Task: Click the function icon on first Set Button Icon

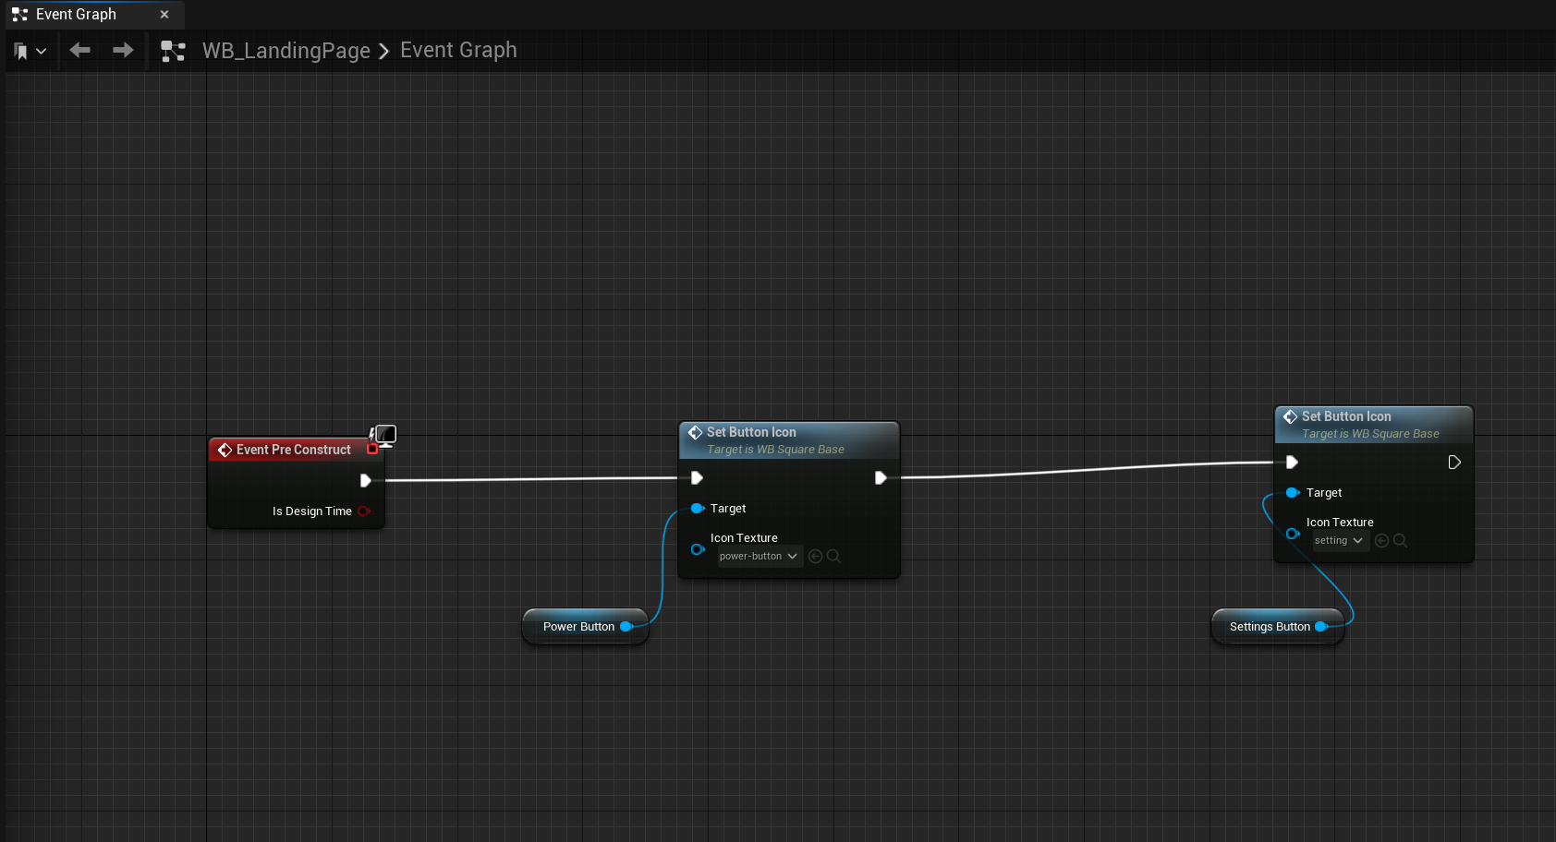Action: pyautogui.click(x=695, y=432)
